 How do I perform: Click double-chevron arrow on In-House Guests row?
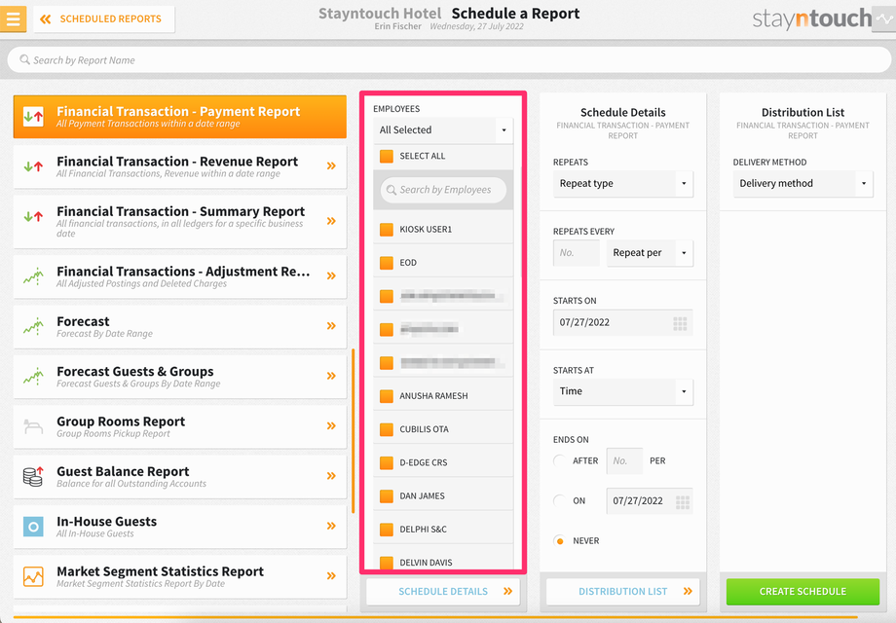(331, 526)
